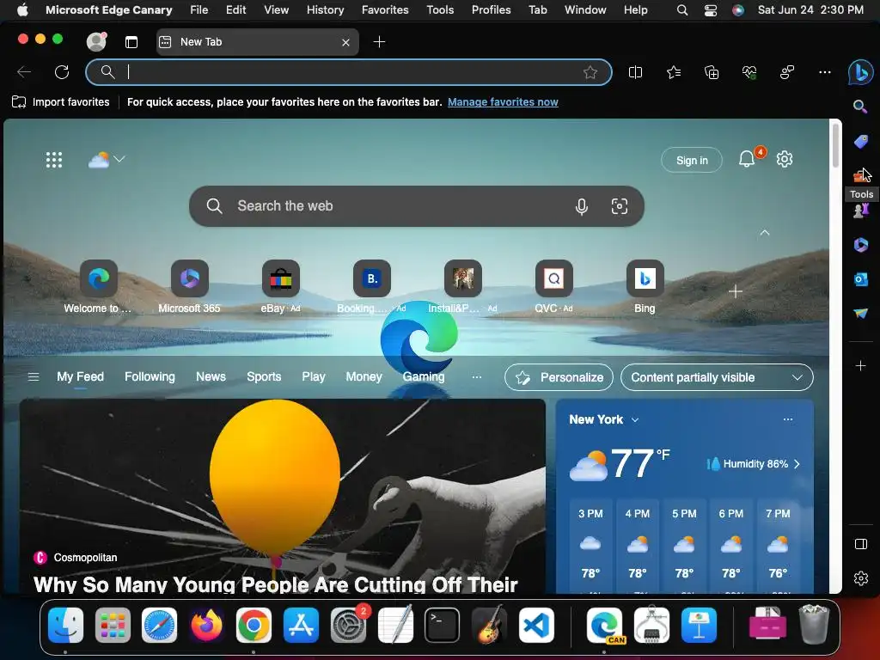Open the Favorites menu in menu bar
This screenshot has width=880, height=660.
tap(385, 10)
